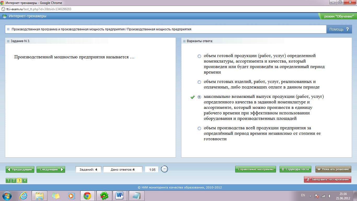Screen dimensions: 357x201
Task: Select the first answer about объем готовой продукции
Action: point(199,56)
